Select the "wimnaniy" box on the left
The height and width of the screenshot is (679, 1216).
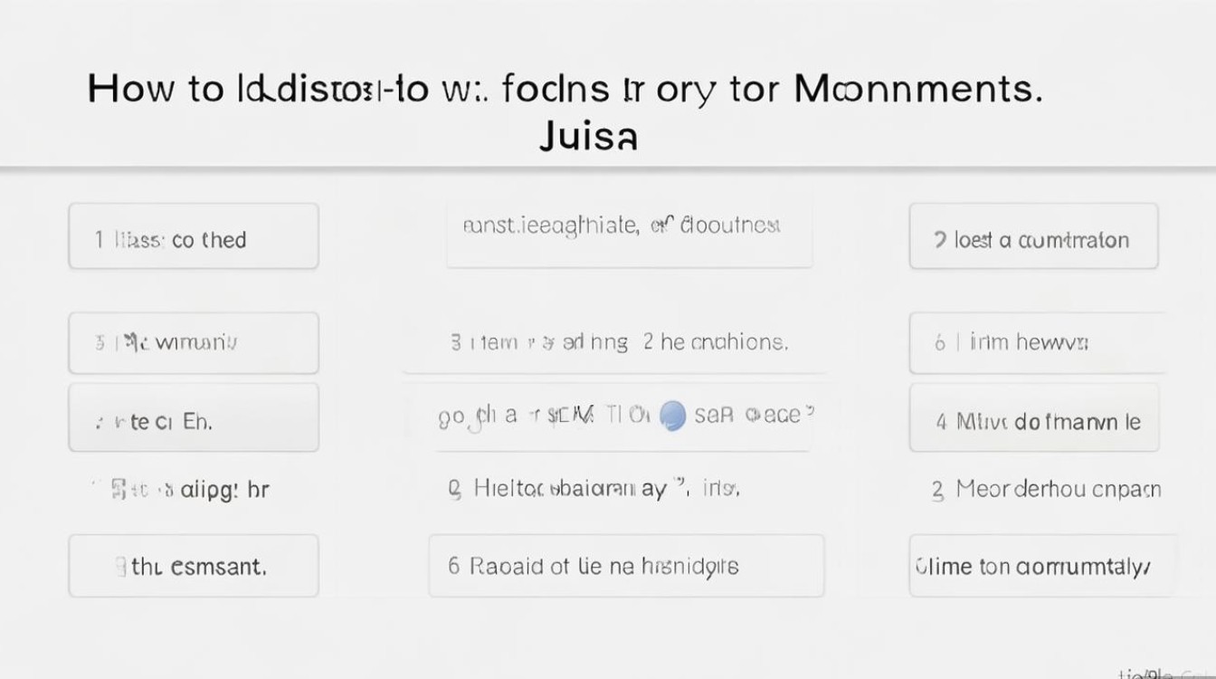tap(193, 343)
